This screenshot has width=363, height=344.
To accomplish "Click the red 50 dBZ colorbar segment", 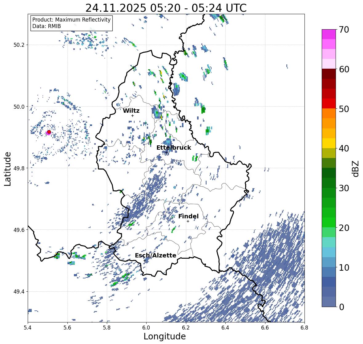I will tap(329, 103).
